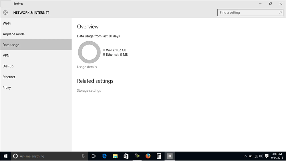The height and width of the screenshot is (161, 286).
Task: Click the Task View icon
Action: 93,156
